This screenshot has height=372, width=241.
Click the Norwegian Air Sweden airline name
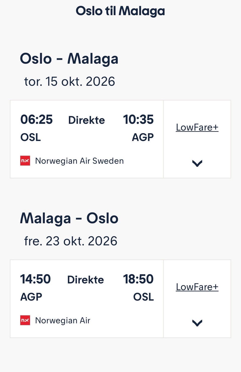(79, 161)
